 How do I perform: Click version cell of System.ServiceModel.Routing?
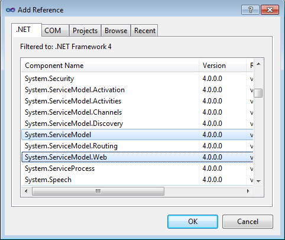point(212,146)
